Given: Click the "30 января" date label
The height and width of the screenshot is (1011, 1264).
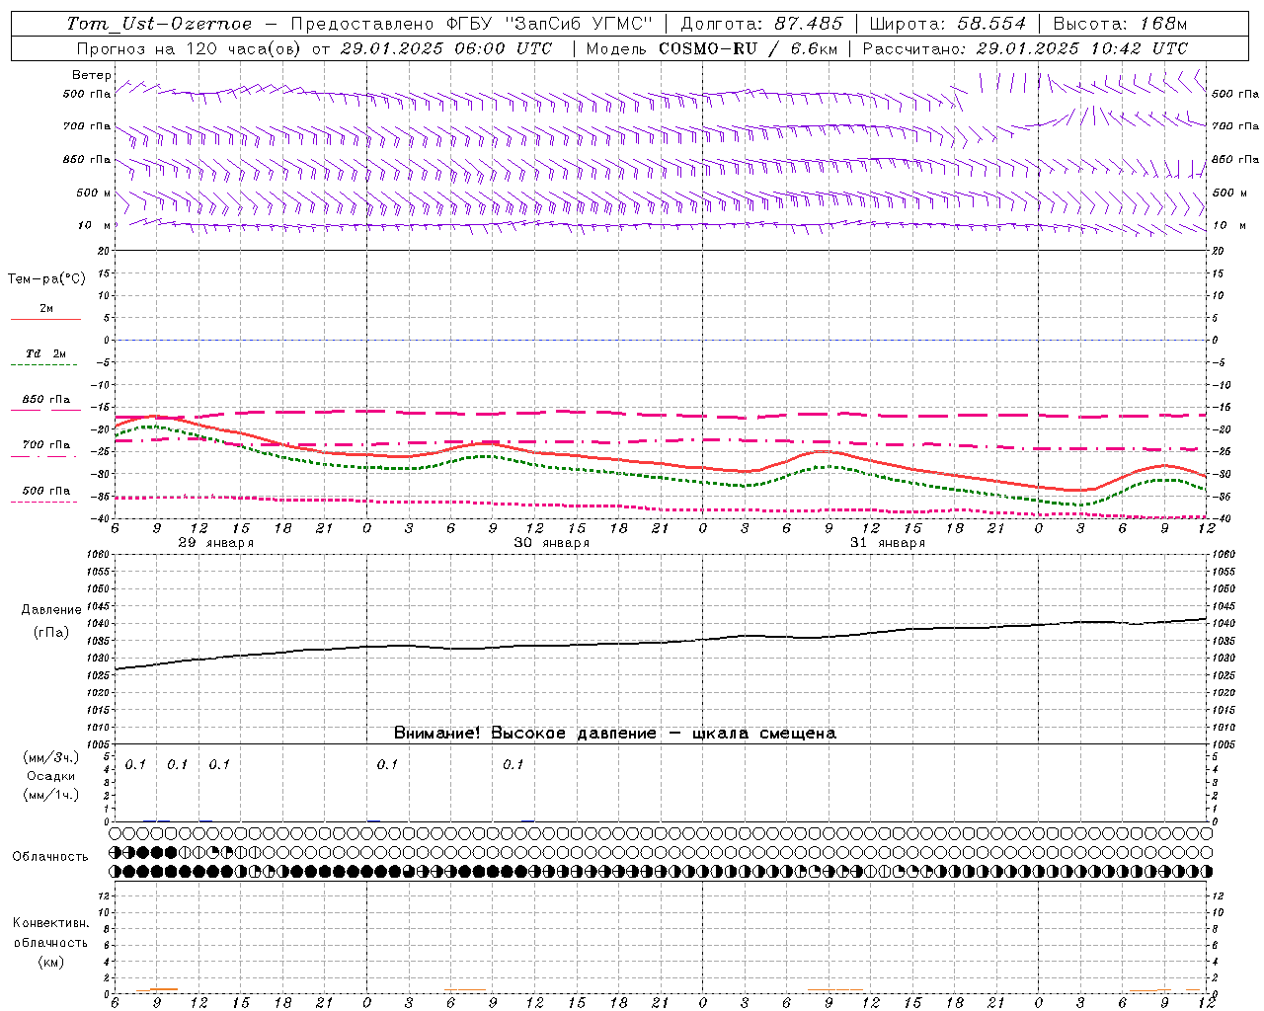Looking at the screenshot, I should point(551,543).
